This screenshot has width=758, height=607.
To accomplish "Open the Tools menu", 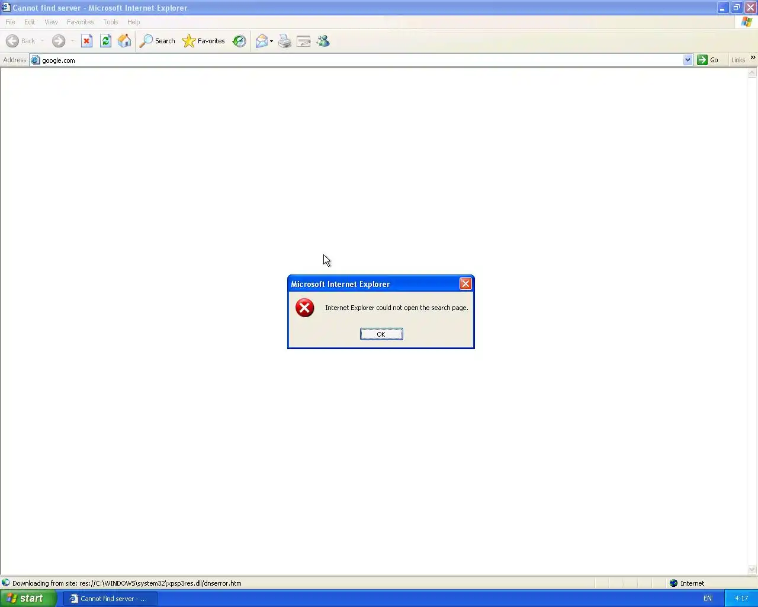I will [110, 22].
